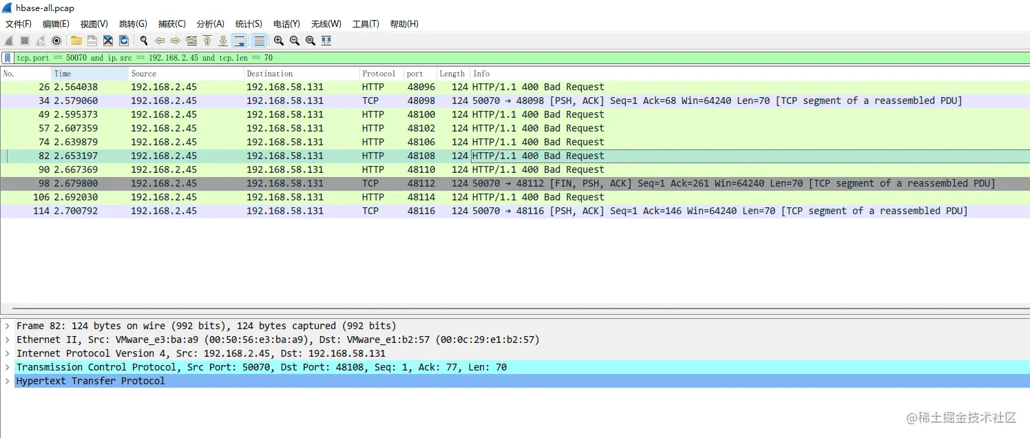Reload the capture file icon
The width and height of the screenshot is (1030, 438).
(x=124, y=41)
